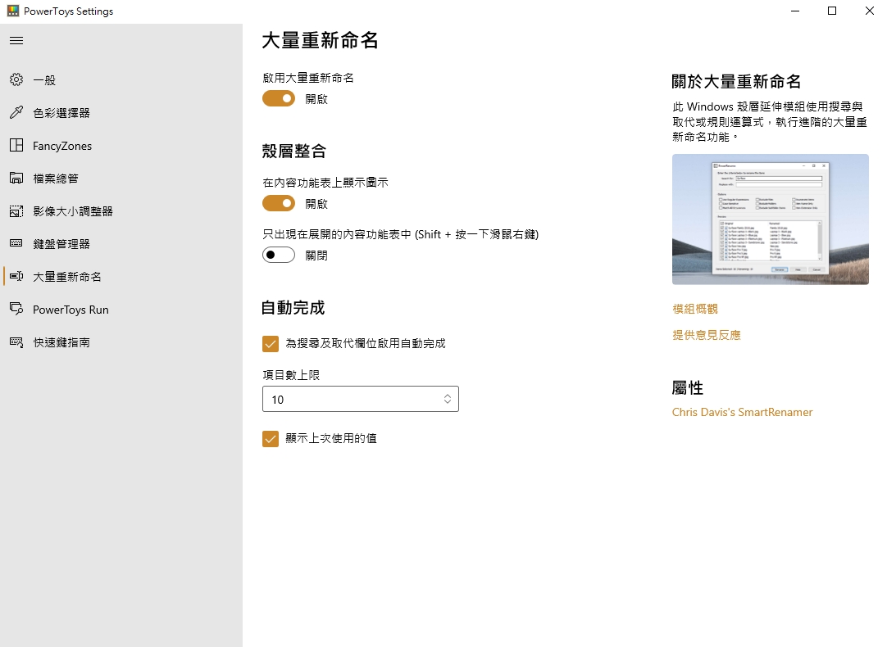
Task: Click the 啟用大量重新命名 label
Action: tap(307, 78)
